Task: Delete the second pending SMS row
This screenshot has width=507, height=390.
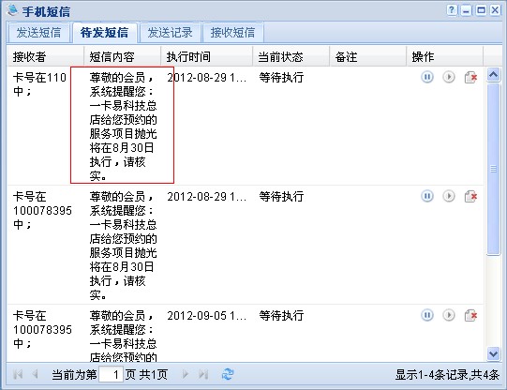Action: point(470,197)
